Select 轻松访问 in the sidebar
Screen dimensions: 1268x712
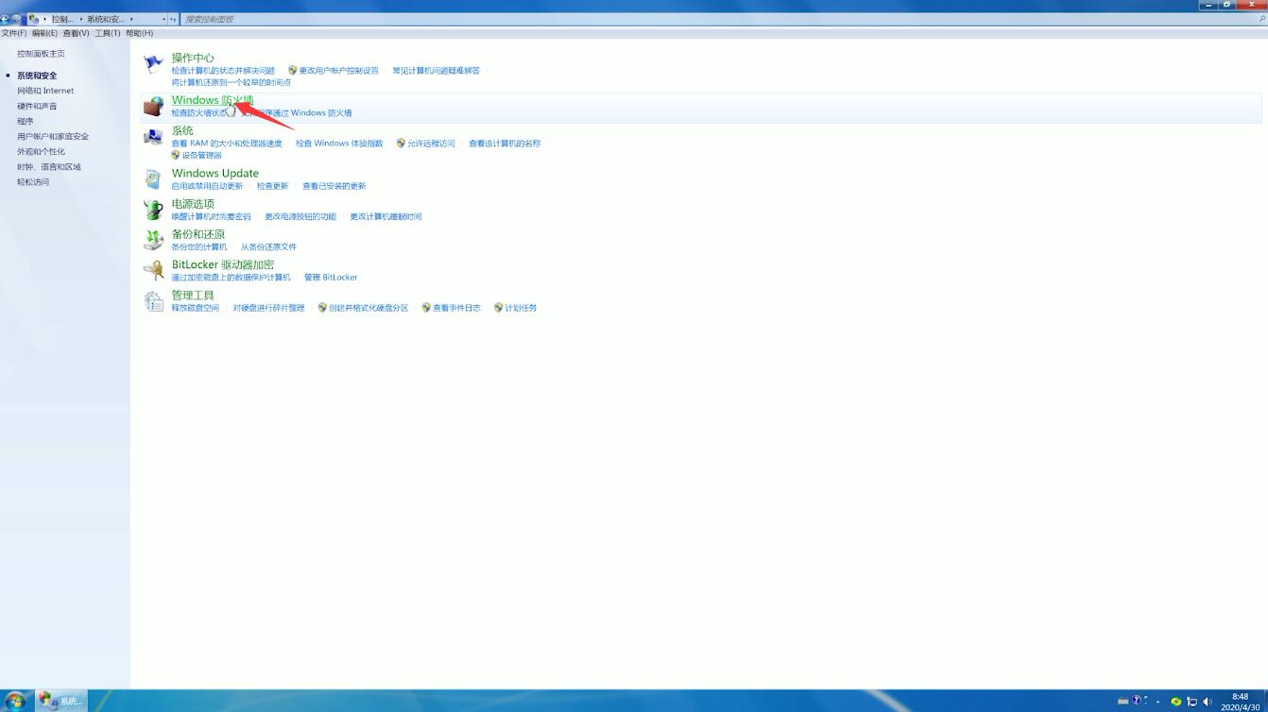coord(33,181)
